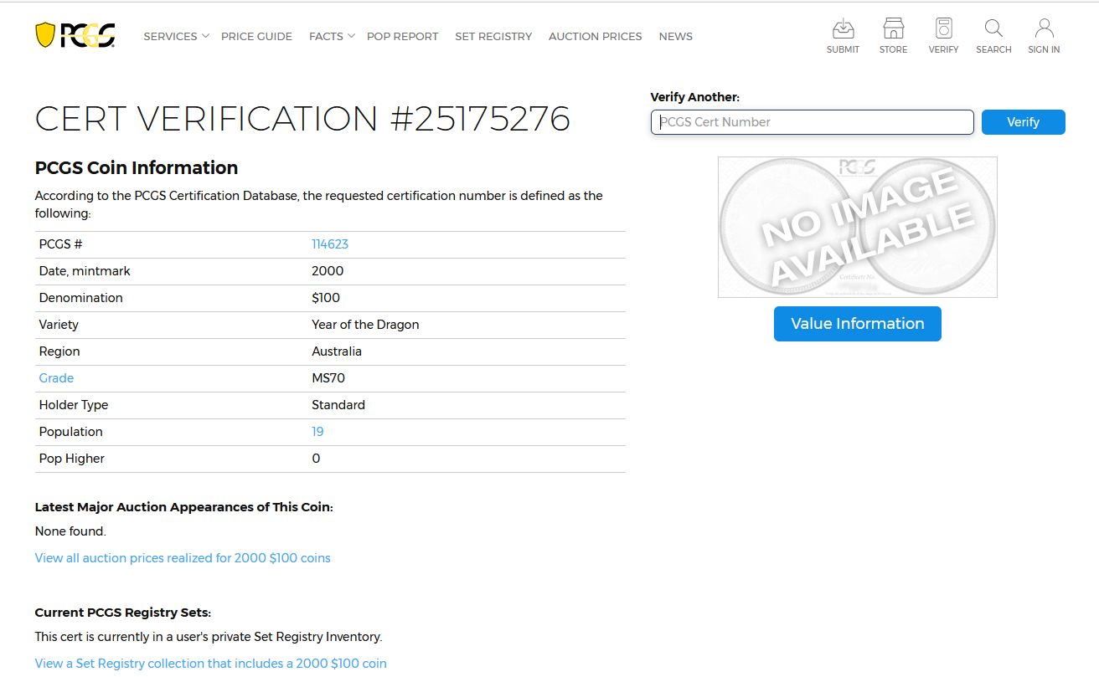1099x677 pixels.
Task: Open the News menu item
Action: [x=675, y=36]
